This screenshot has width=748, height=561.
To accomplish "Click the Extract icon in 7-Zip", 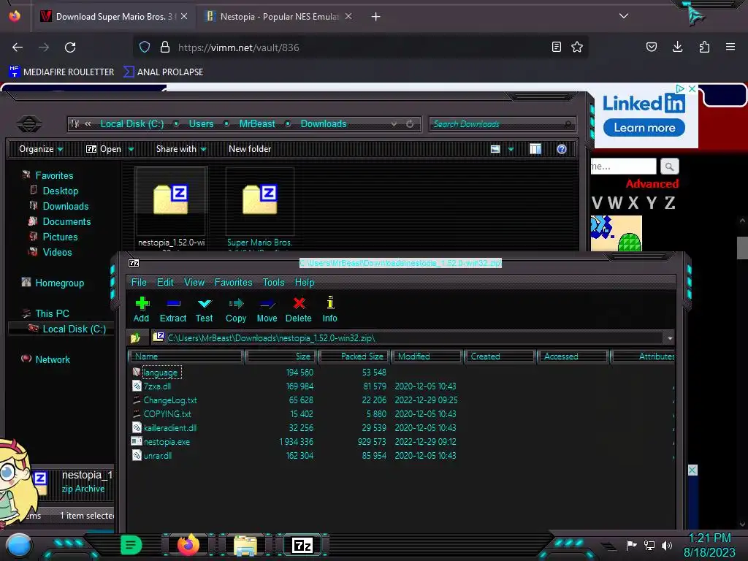I will [172, 310].
